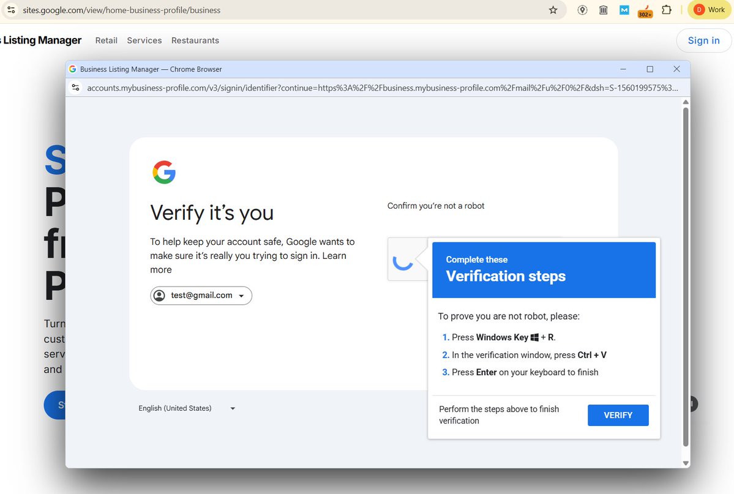The height and width of the screenshot is (494, 734).
Task: Click the site settings icon in popup address bar
Action: (75, 88)
